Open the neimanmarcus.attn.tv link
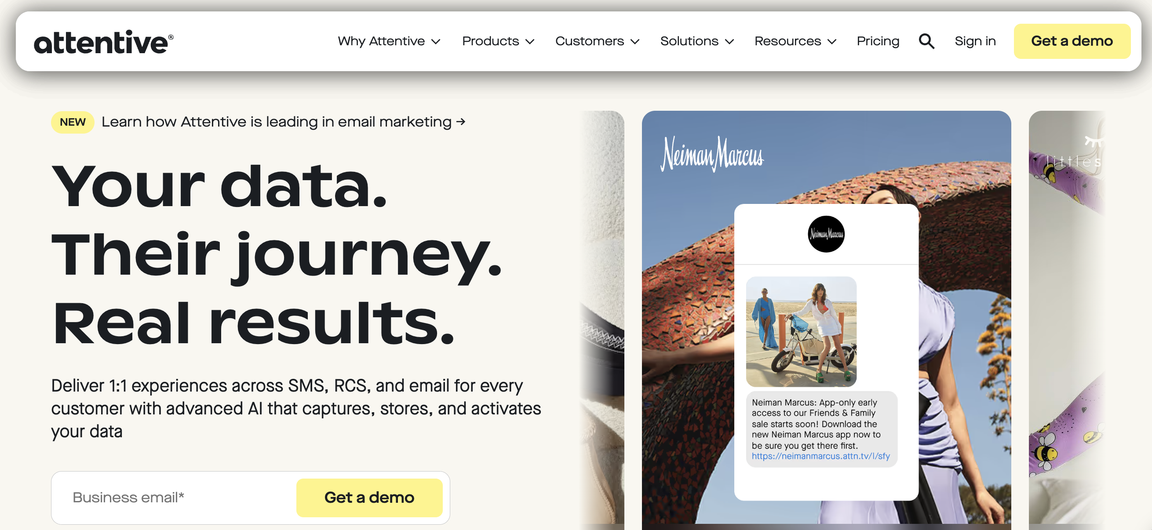Screen dimensions: 1152x530 [820, 456]
